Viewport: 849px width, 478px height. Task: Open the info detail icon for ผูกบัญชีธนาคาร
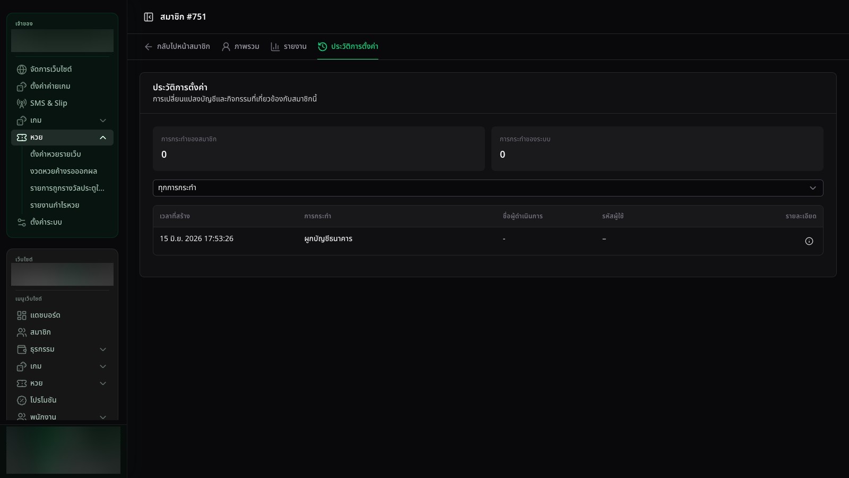(809, 241)
